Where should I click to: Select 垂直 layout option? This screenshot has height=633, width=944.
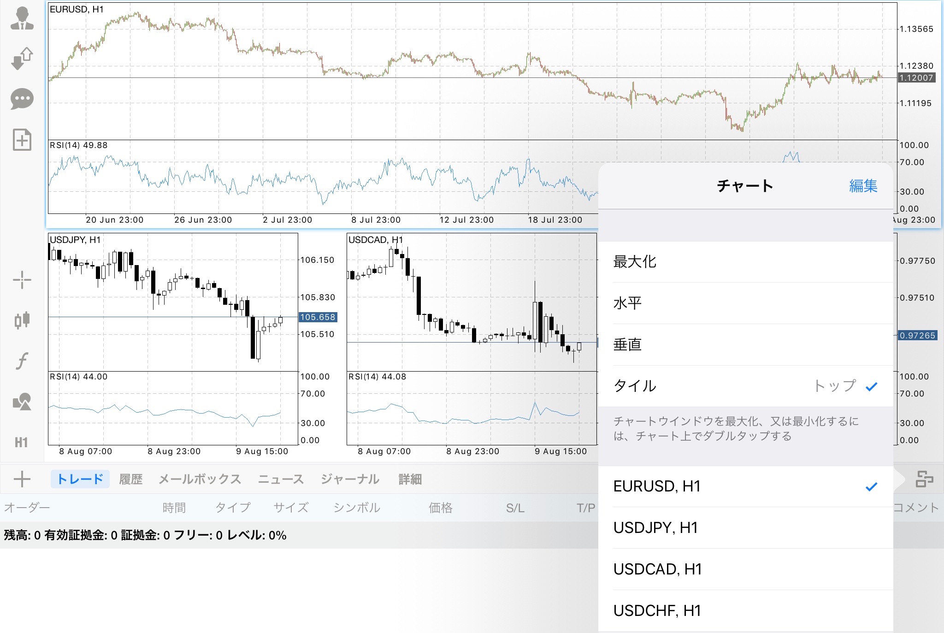coord(746,345)
